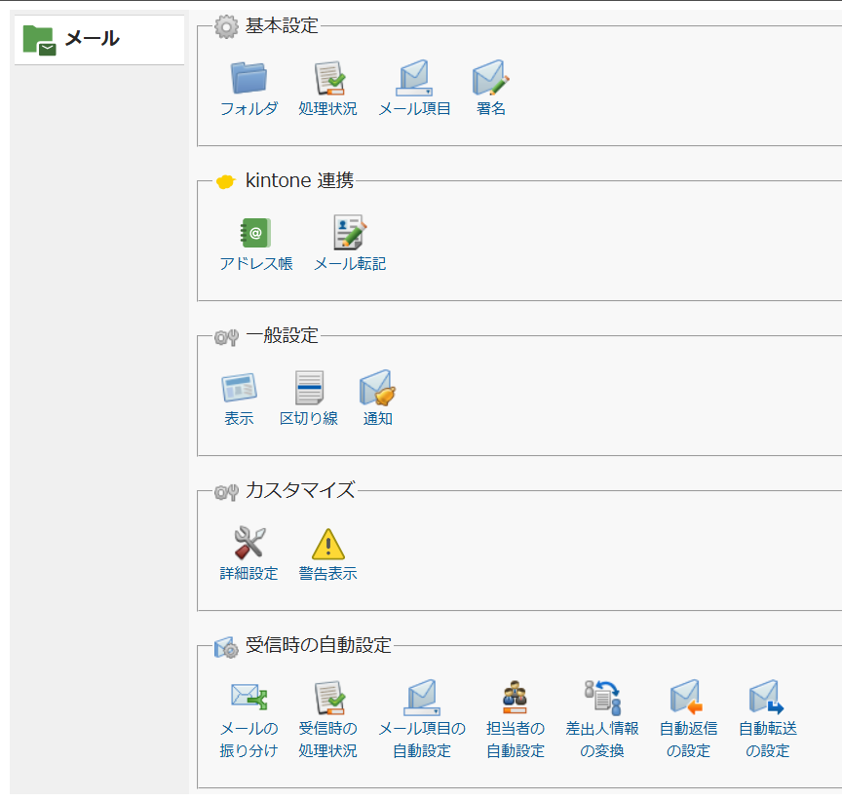Open the 通知 notification icon

(x=377, y=387)
